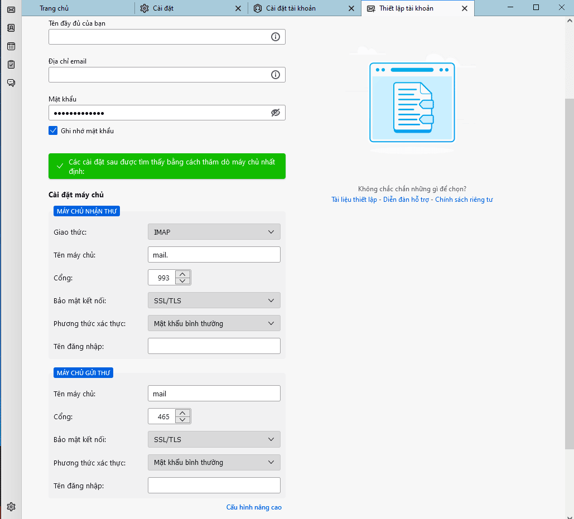Click the "Cấu hình nâng cao" link
Screen dimensions: 574x519
point(254,507)
